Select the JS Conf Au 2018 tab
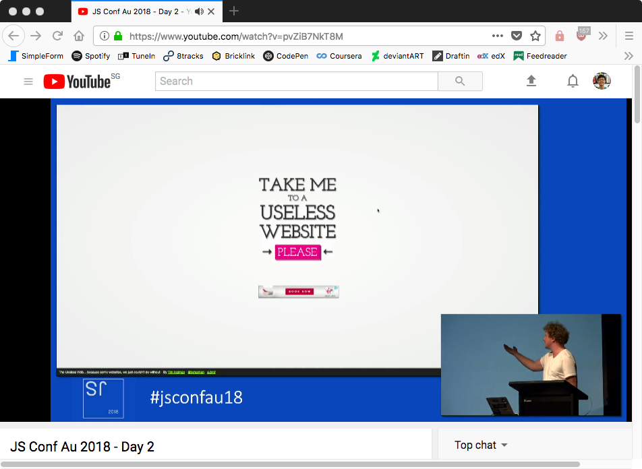The image size is (642, 469). point(147,11)
